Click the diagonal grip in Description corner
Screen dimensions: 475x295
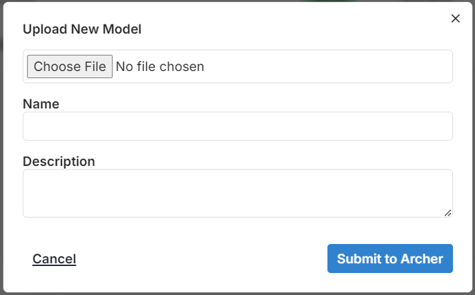pyautogui.click(x=448, y=213)
